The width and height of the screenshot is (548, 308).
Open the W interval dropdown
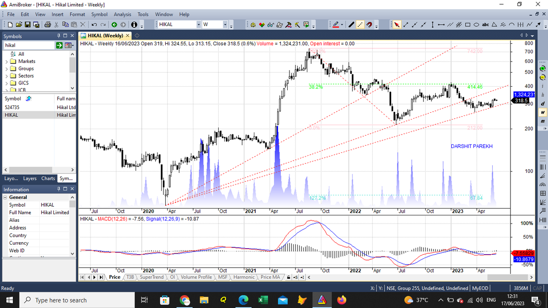point(225,24)
